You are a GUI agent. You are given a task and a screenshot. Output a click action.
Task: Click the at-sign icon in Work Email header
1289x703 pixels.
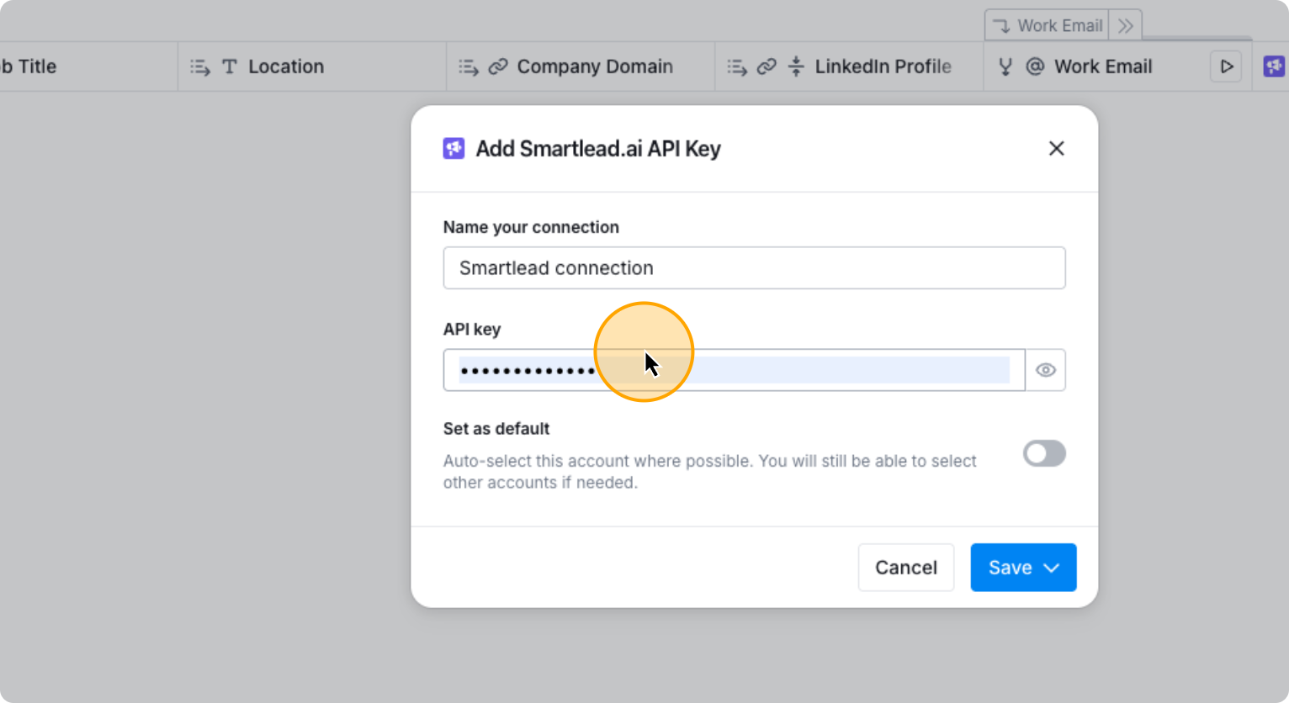tap(1035, 66)
